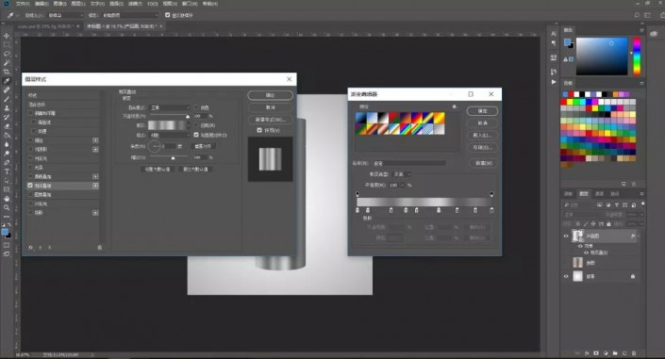
Task: Select the Clone Stamp tool
Action: 7,108
